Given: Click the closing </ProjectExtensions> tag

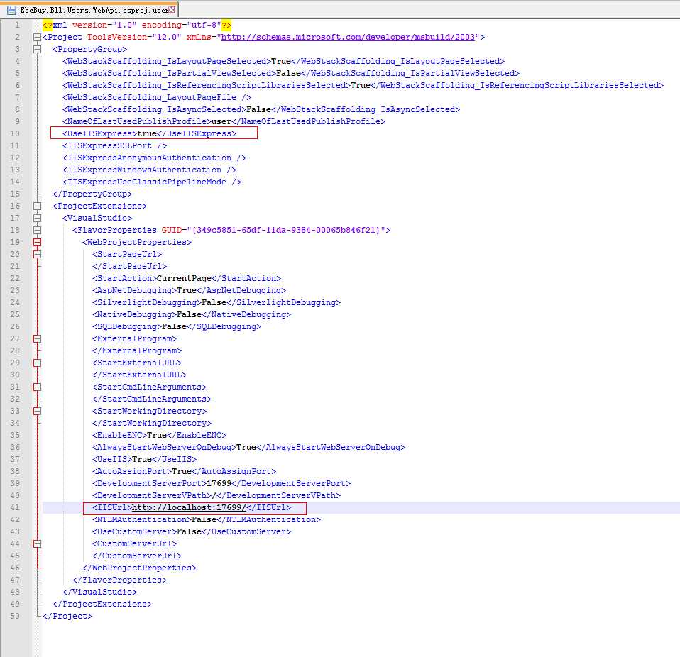Looking at the screenshot, I should pos(102,604).
